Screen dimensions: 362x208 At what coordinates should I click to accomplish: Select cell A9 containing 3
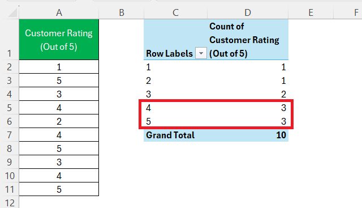(59, 162)
